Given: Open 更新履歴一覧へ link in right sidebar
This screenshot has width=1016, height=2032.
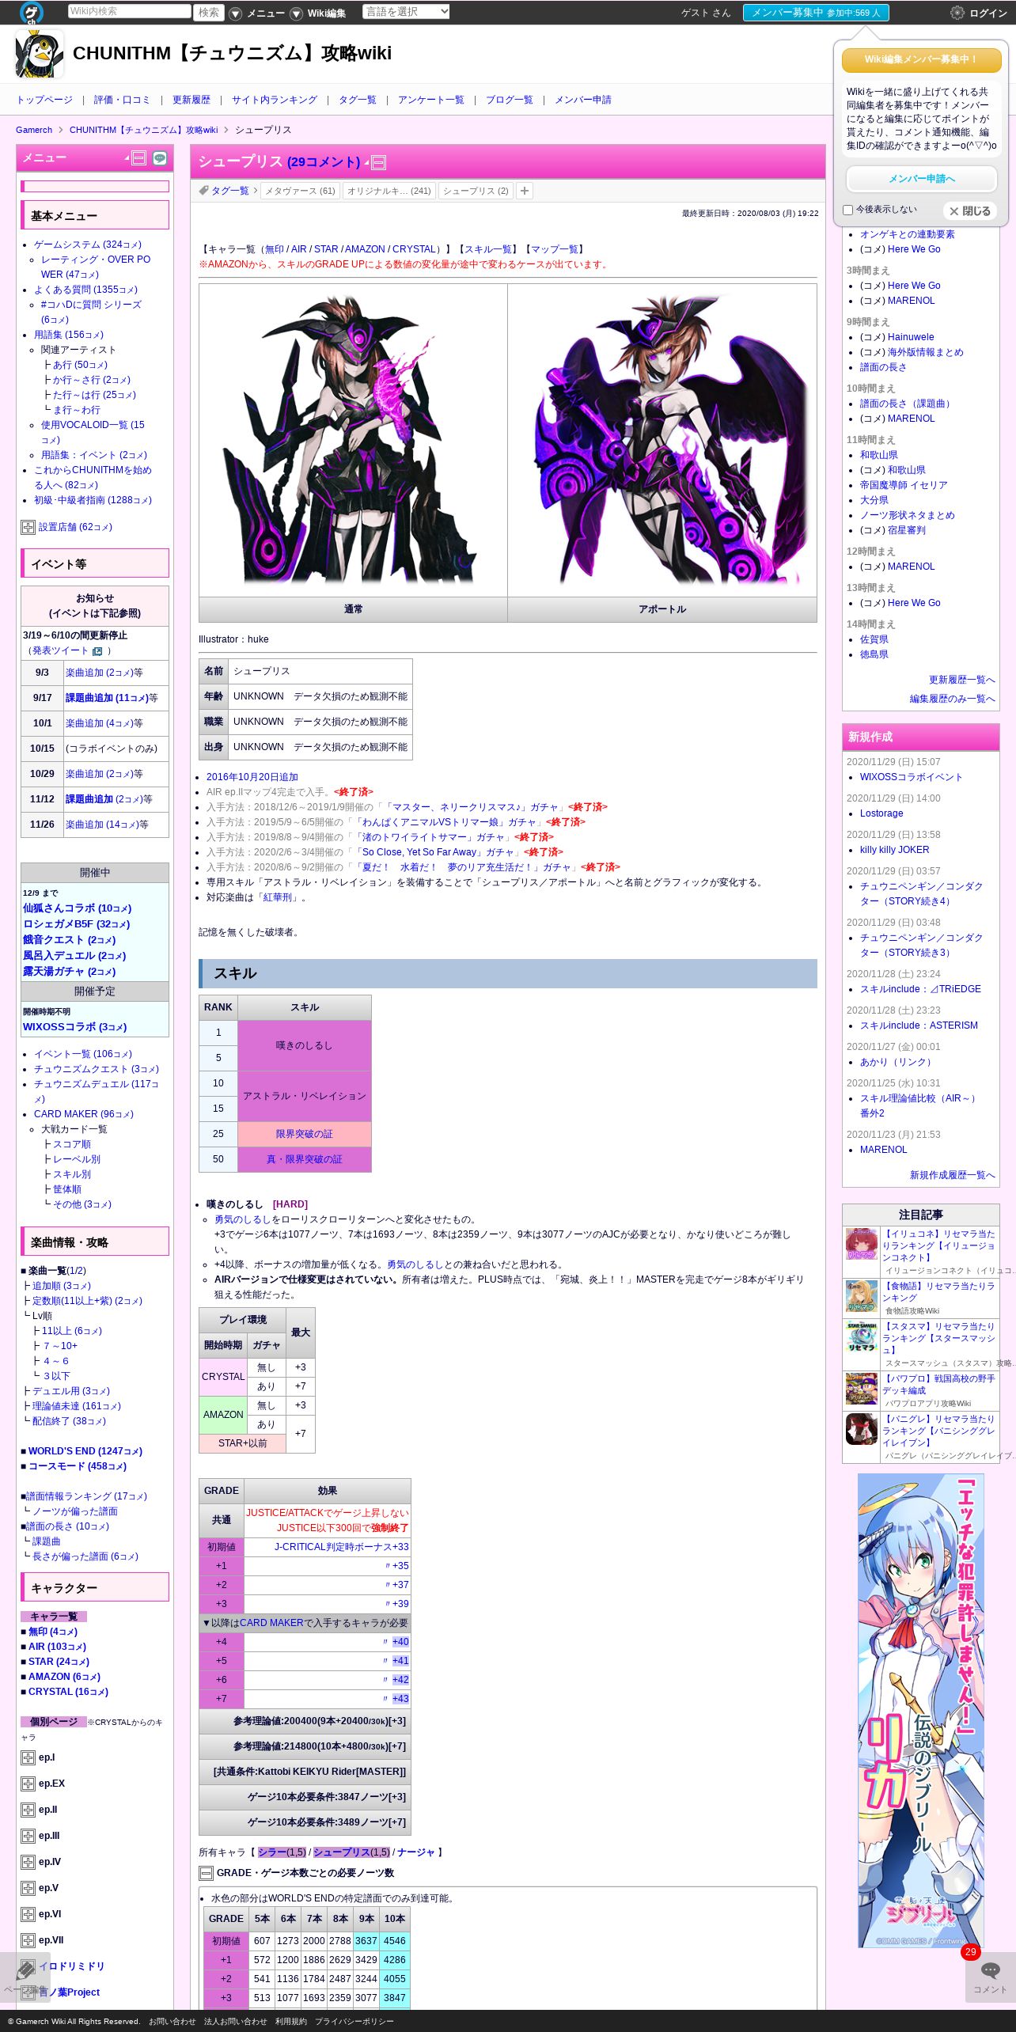Looking at the screenshot, I should tap(962, 680).
